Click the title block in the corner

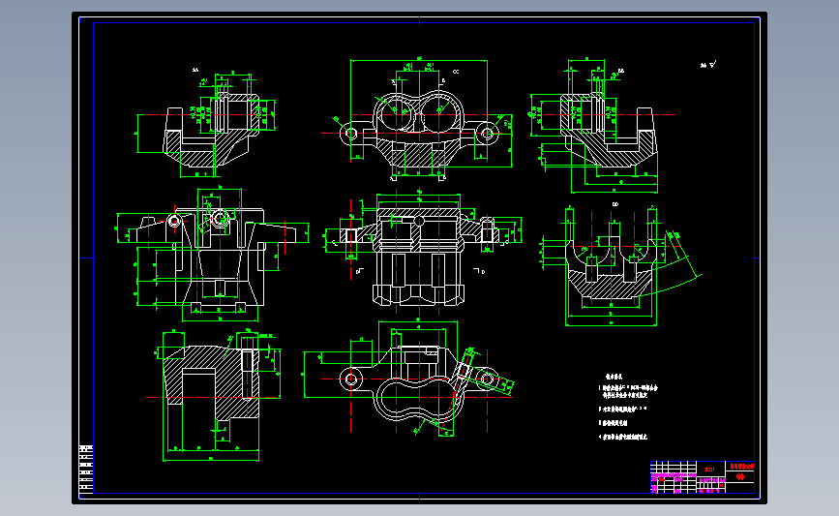click(702, 477)
